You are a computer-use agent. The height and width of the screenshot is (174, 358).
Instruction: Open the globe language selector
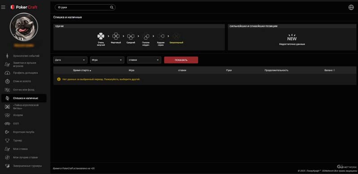tap(351, 7)
